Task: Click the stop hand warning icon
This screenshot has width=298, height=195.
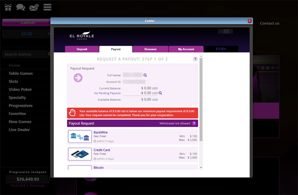Action: (72, 113)
